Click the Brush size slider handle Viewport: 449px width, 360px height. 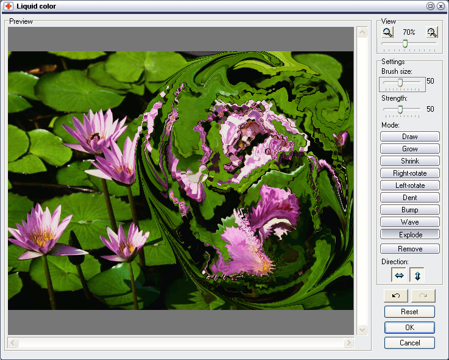click(400, 82)
